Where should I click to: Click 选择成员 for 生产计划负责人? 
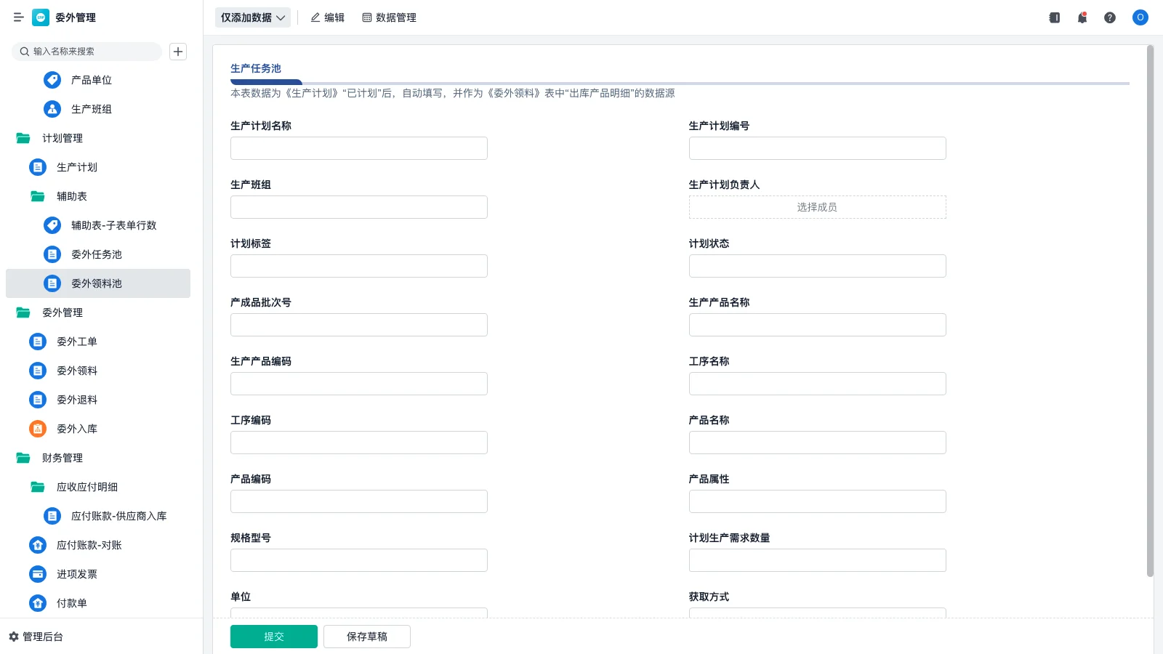(x=818, y=207)
